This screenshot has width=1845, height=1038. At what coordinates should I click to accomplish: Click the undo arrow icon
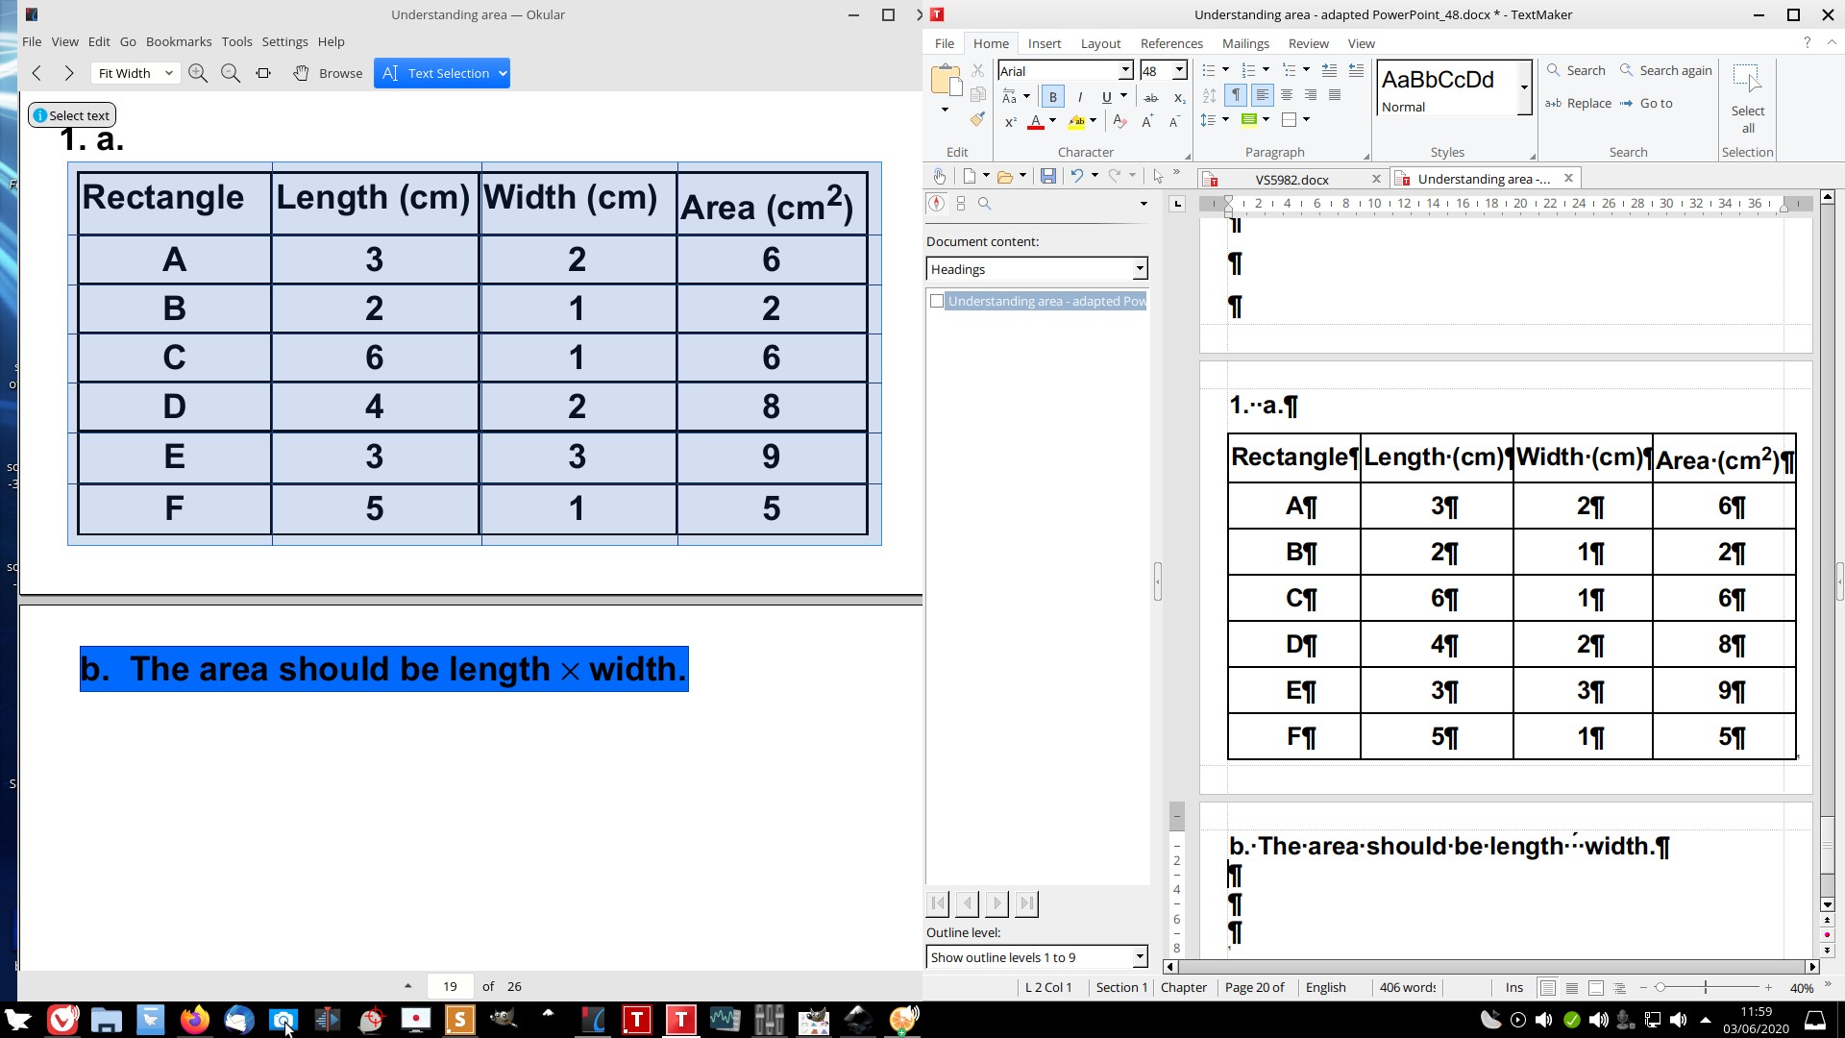pyautogui.click(x=1077, y=176)
